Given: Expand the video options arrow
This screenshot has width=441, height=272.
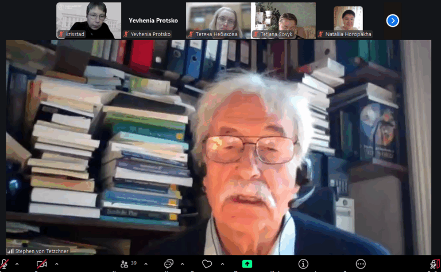Looking at the screenshot, I should [x=56, y=264].
